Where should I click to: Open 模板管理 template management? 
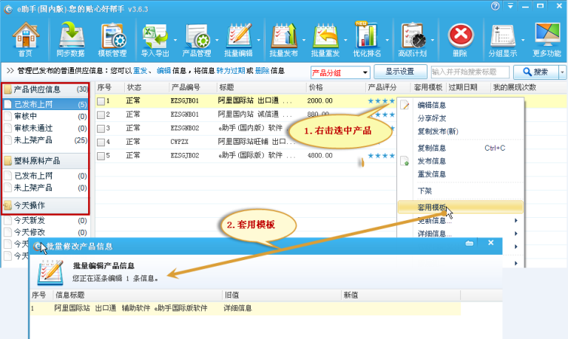point(112,39)
